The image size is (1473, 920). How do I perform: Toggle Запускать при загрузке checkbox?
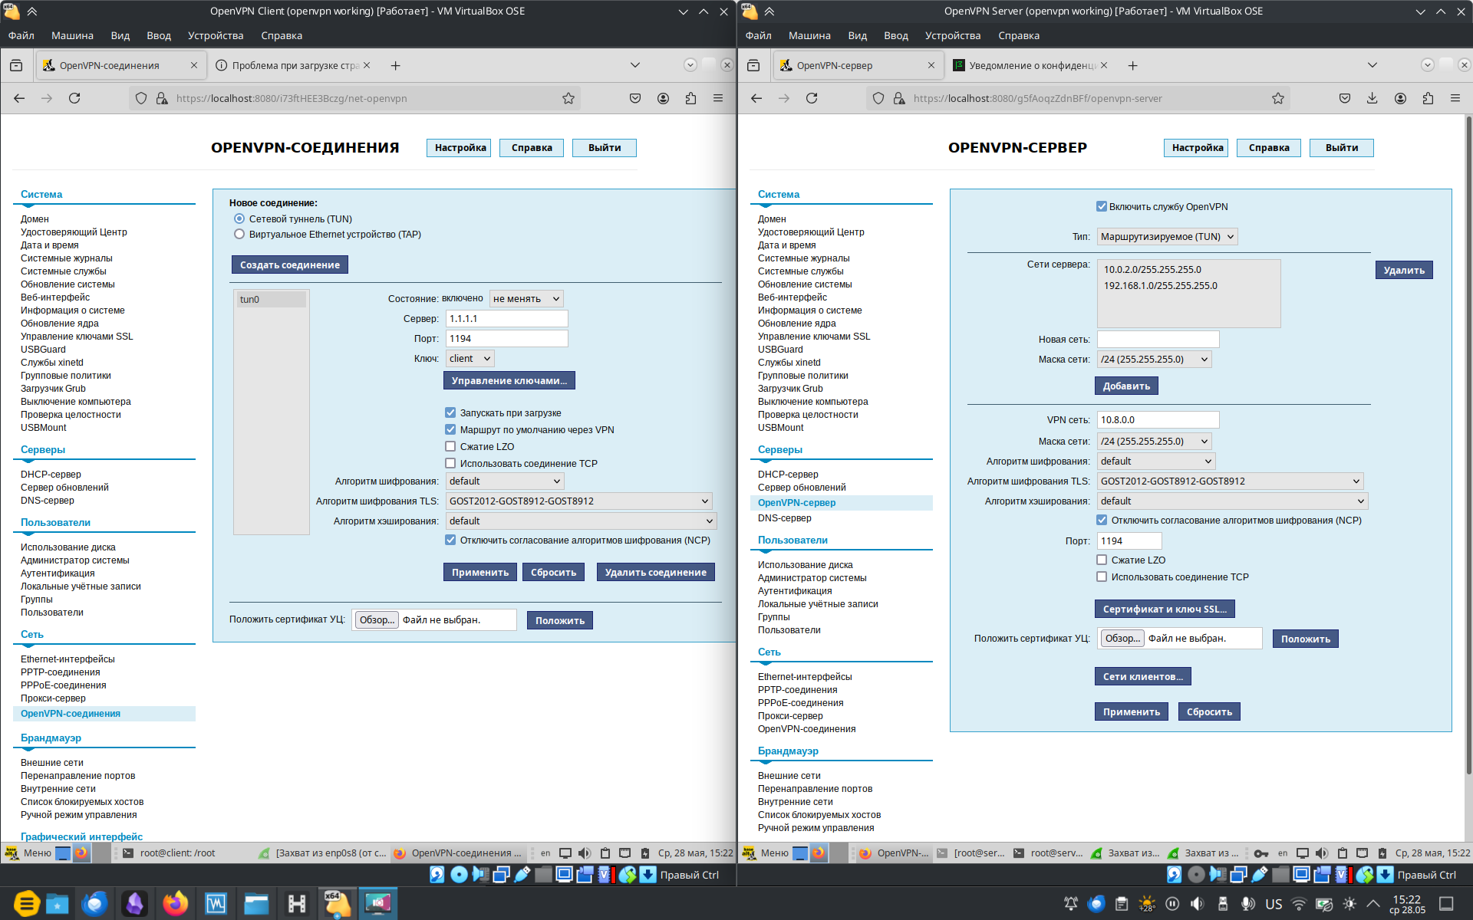click(450, 413)
